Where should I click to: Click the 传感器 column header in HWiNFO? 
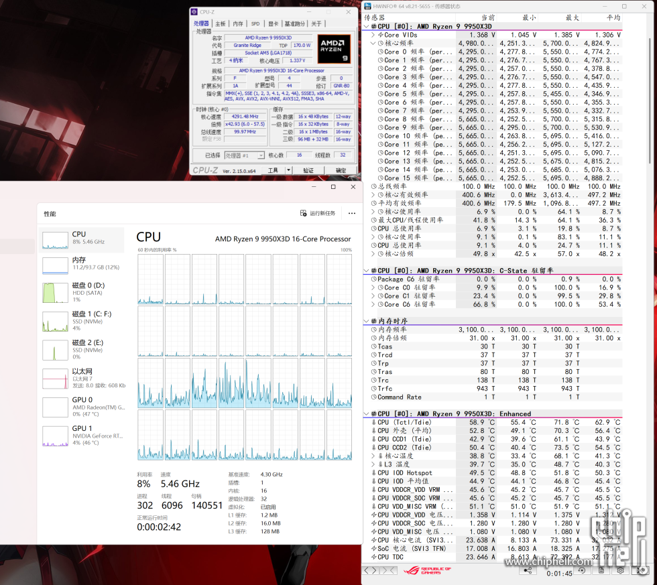click(x=410, y=17)
